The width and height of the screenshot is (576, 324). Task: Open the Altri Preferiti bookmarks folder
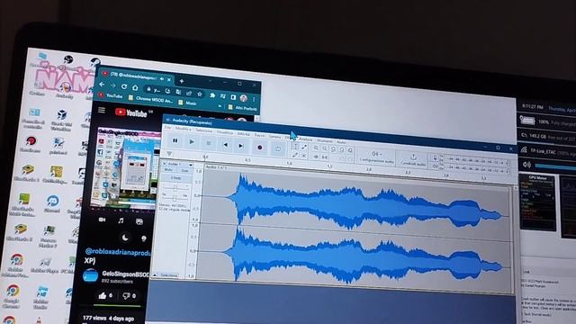pos(242,108)
